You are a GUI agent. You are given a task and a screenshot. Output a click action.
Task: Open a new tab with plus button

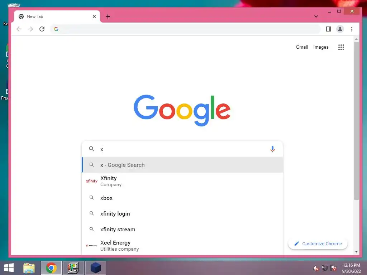coord(108,16)
